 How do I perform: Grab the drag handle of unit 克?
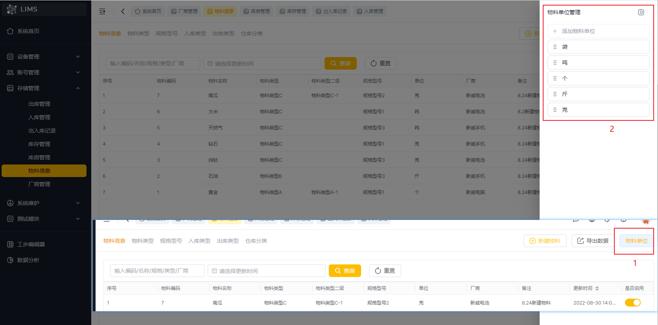coord(555,110)
